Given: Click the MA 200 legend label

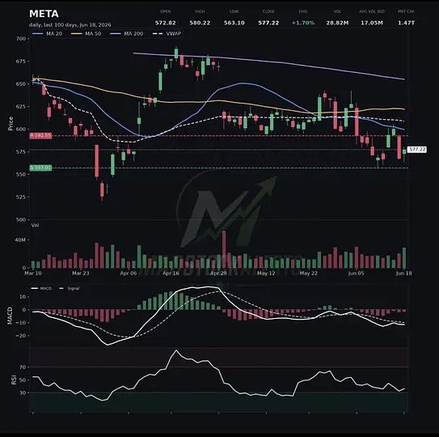Looking at the screenshot, I should click(133, 34).
